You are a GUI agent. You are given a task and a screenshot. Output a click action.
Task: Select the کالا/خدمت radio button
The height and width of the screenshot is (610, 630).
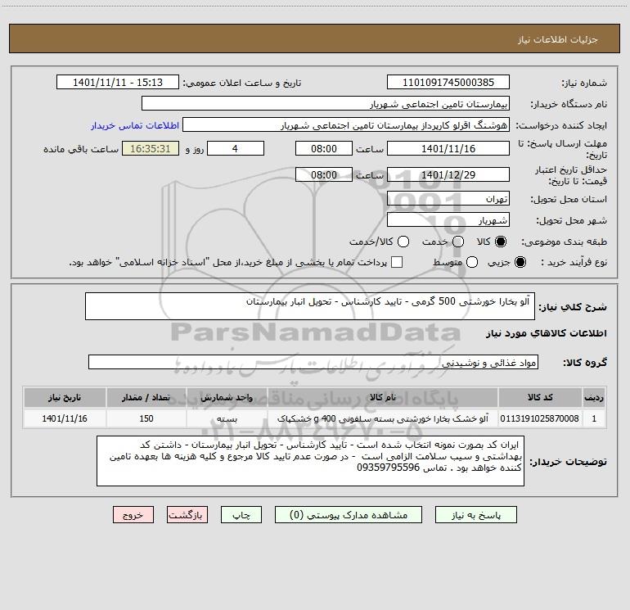pyautogui.click(x=403, y=242)
